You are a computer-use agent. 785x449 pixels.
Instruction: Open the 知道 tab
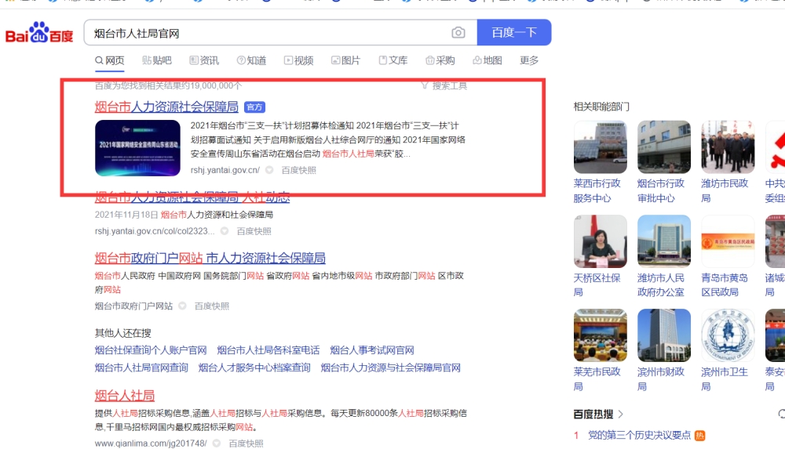point(251,60)
